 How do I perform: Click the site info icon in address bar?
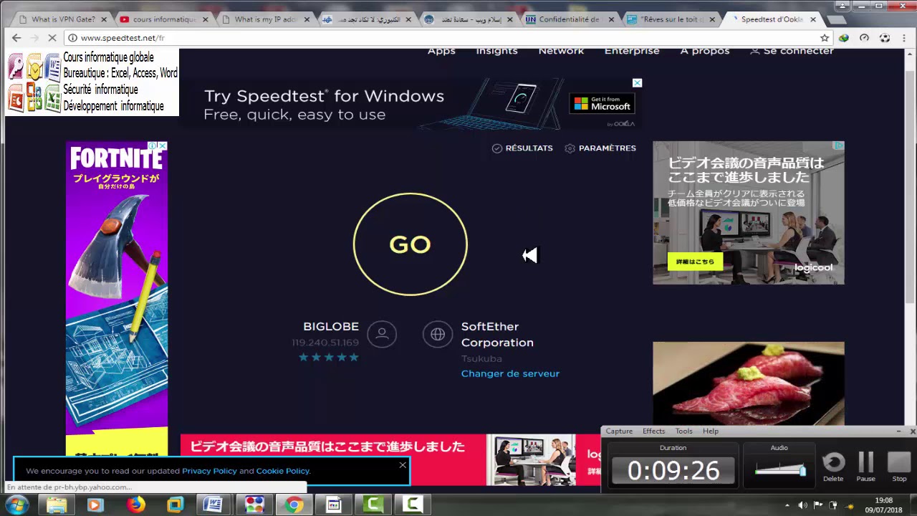(x=72, y=38)
